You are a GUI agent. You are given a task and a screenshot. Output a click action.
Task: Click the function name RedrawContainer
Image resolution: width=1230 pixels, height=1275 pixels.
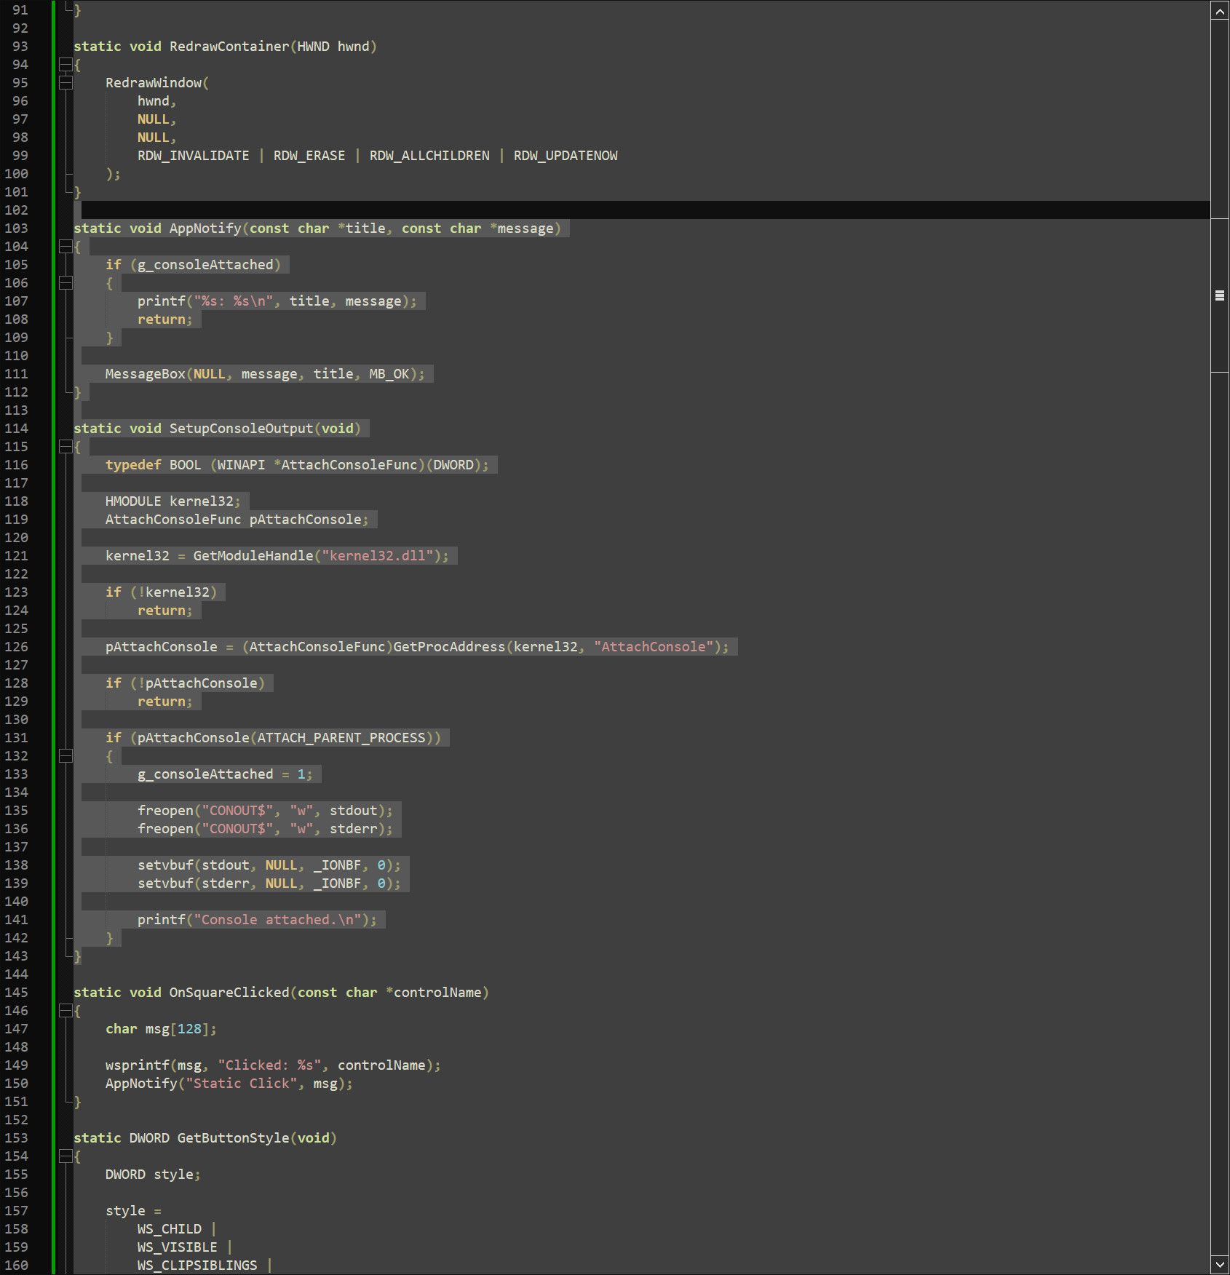tap(229, 47)
